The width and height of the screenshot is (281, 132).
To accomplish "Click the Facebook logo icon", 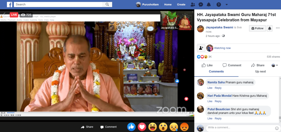I will point(10,4).
